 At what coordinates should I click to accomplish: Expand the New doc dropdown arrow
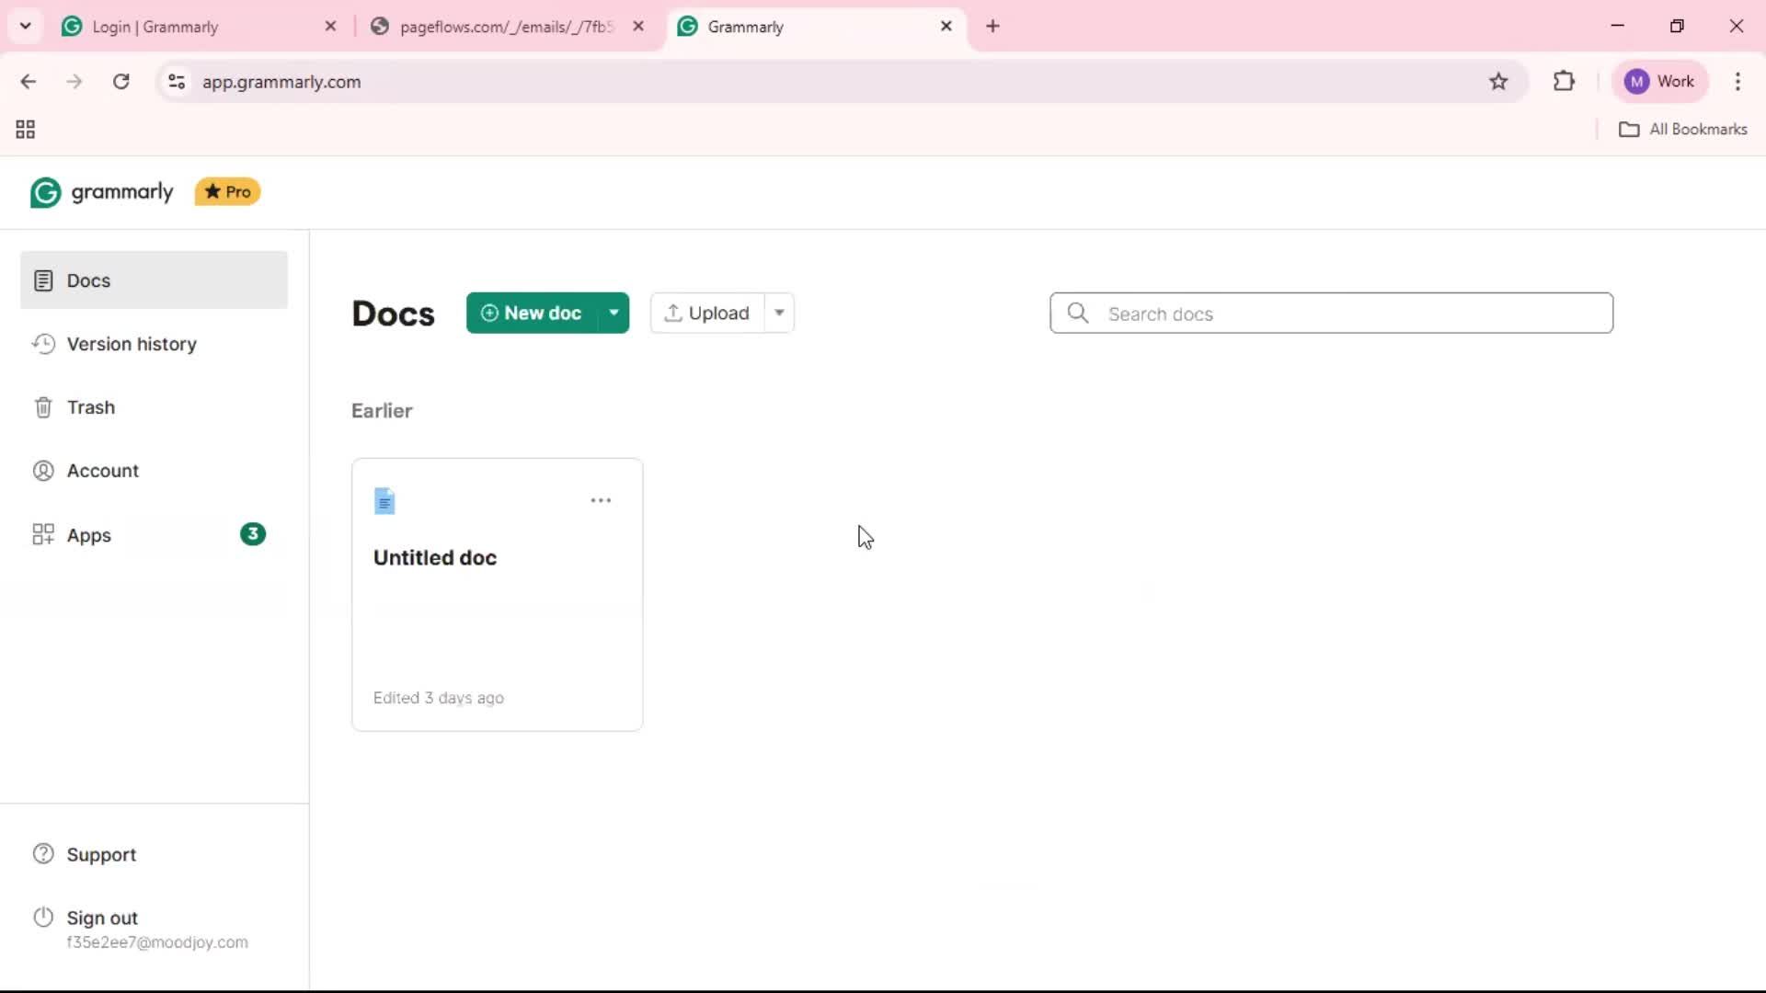614,314
